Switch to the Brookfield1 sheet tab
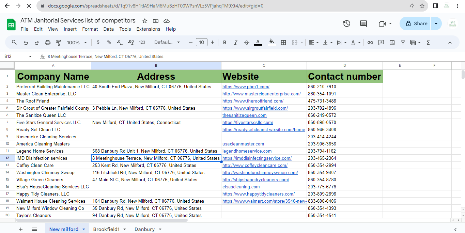The height and width of the screenshot is (233, 465). point(106,229)
